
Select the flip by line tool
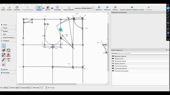coord(4,55)
